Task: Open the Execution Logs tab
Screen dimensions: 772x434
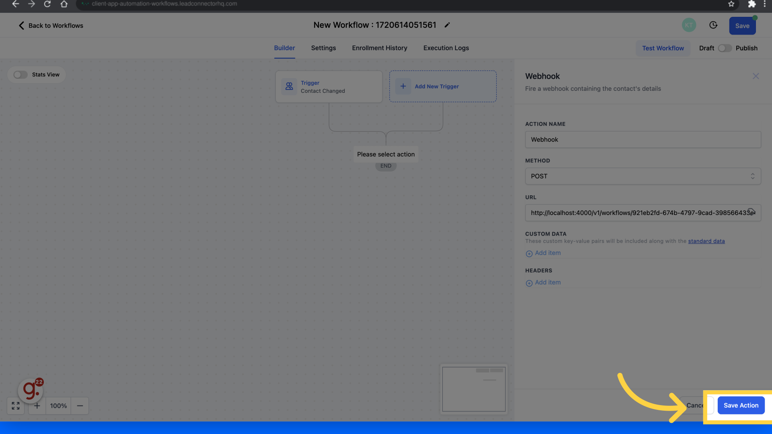Action: tap(446, 48)
